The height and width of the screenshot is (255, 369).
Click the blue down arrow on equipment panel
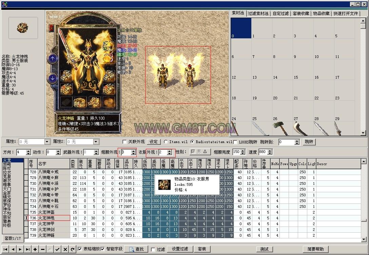(52, 79)
